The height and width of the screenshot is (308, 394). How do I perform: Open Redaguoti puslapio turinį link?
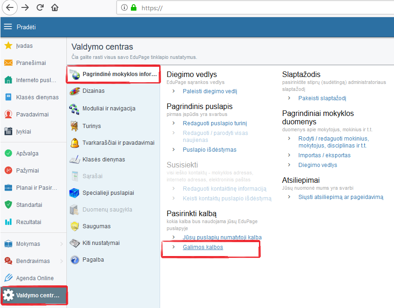pos(215,123)
